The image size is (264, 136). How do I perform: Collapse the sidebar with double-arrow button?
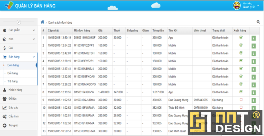click(x=19, y=22)
